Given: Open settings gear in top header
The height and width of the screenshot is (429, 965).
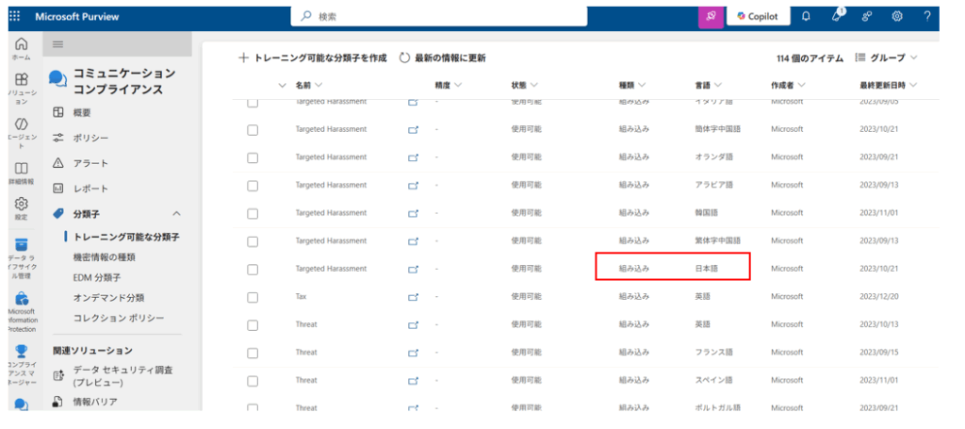Looking at the screenshot, I should [897, 16].
